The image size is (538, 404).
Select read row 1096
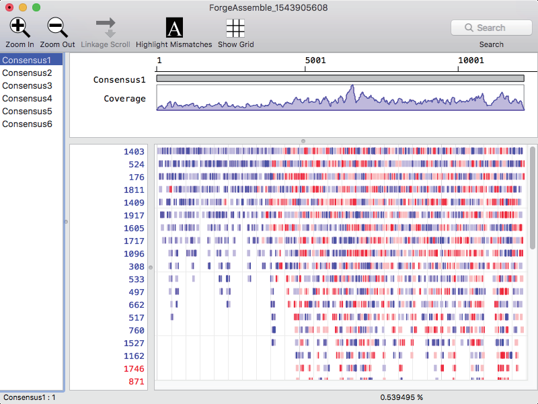[134, 254]
